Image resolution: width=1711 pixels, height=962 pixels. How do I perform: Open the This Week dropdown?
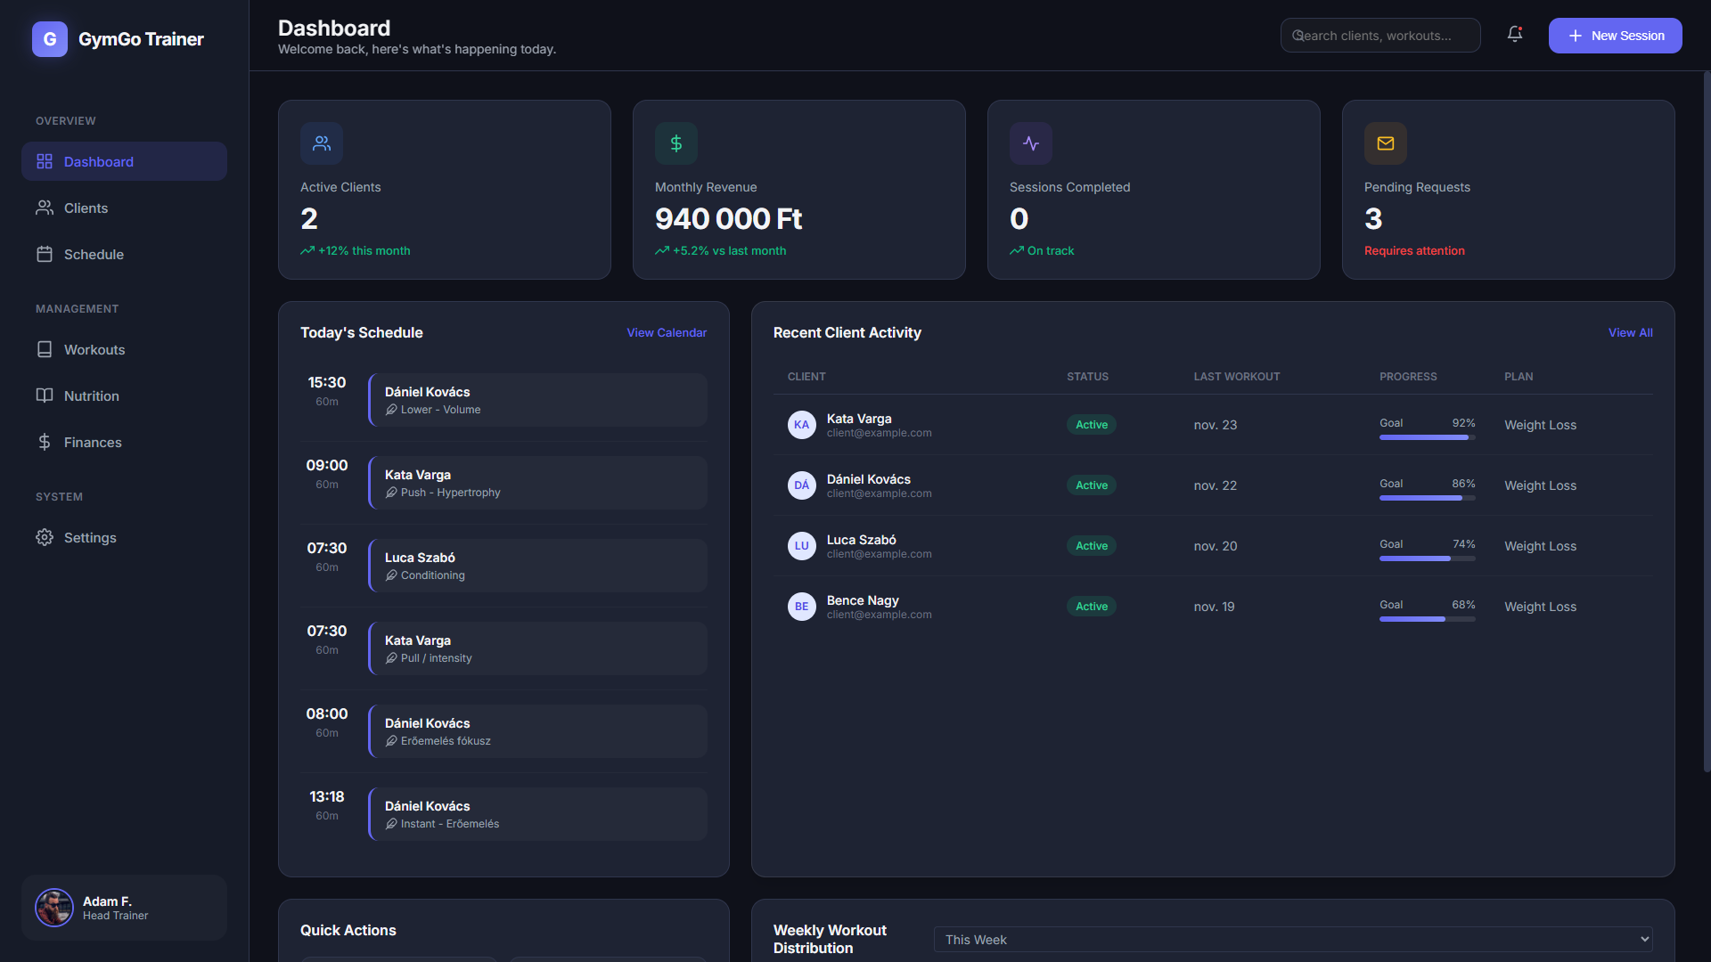point(1293,939)
